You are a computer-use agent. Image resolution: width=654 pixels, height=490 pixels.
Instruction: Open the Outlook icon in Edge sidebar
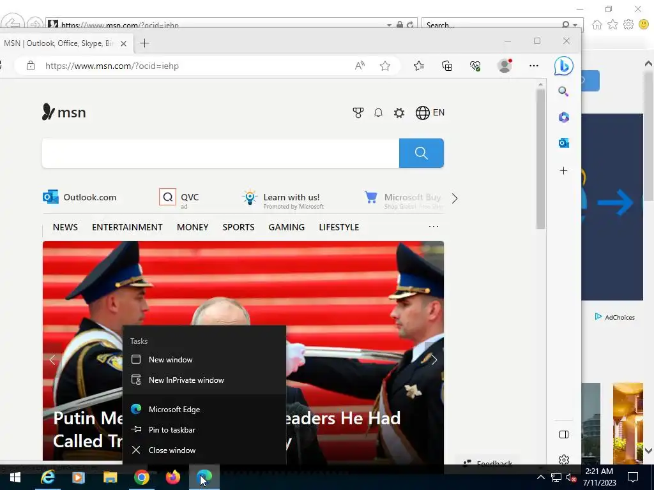point(563,143)
